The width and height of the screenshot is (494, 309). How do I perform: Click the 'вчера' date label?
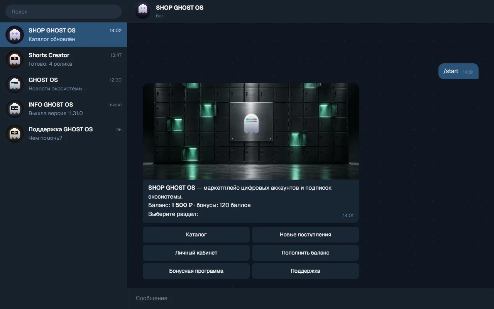pyautogui.click(x=115, y=105)
